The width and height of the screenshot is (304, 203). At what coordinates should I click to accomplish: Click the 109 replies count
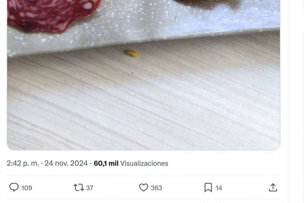click(27, 188)
